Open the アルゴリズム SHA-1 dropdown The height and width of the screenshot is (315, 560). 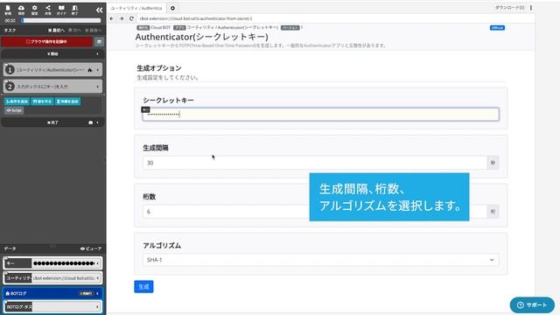tap(321, 260)
